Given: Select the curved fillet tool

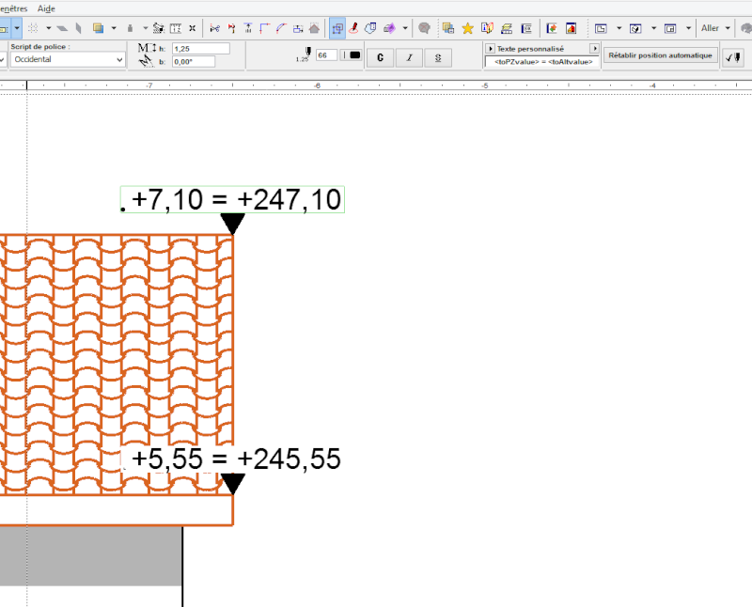Looking at the screenshot, I should click(281, 28).
